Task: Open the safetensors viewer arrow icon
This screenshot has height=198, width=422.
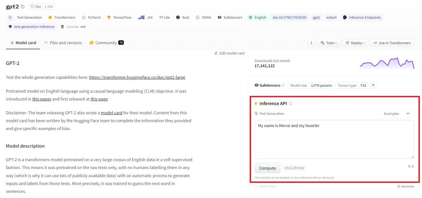Action: (x=373, y=85)
